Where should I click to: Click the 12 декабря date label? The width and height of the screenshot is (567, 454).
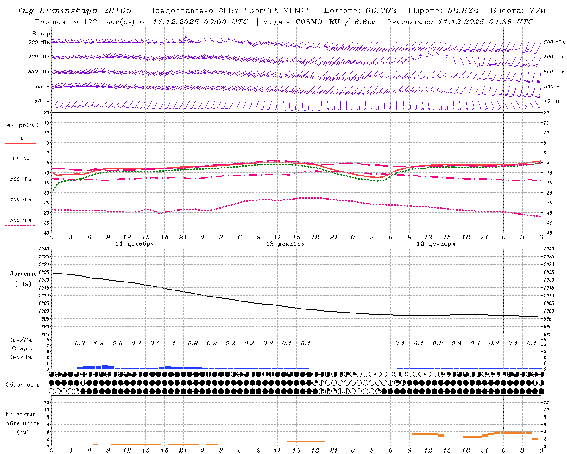(x=285, y=244)
